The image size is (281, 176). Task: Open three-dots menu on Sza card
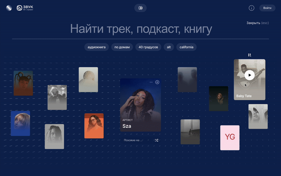pos(151,82)
